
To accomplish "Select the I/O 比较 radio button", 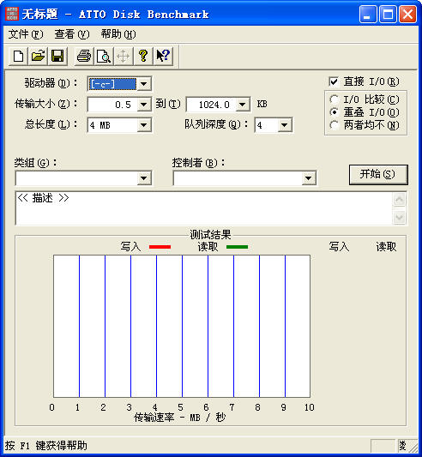I will pyautogui.click(x=335, y=99).
